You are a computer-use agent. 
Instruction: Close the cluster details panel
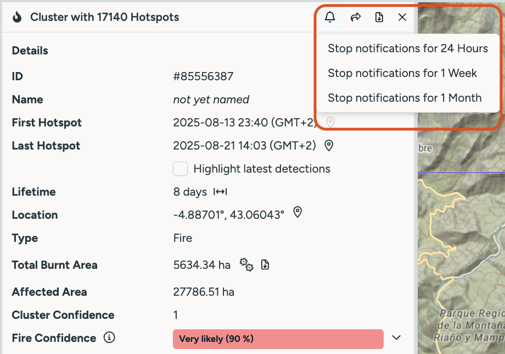(402, 17)
